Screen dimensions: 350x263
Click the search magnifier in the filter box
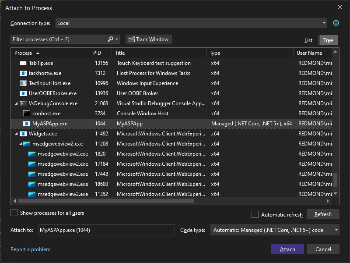pyautogui.click(x=111, y=39)
